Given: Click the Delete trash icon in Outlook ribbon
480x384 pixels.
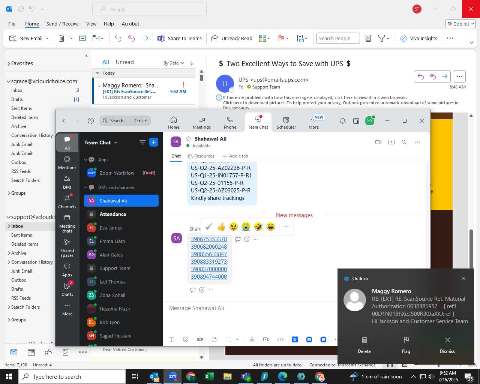Looking at the screenshot, I should [x=61, y=38].
